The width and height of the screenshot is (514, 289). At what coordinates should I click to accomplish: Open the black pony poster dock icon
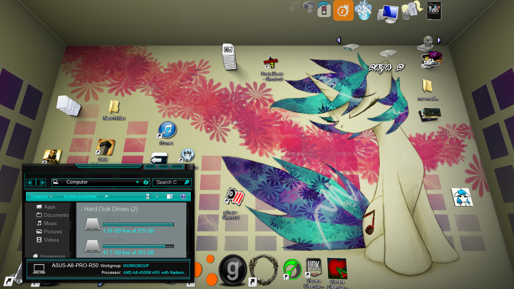[x=434, y=10]
